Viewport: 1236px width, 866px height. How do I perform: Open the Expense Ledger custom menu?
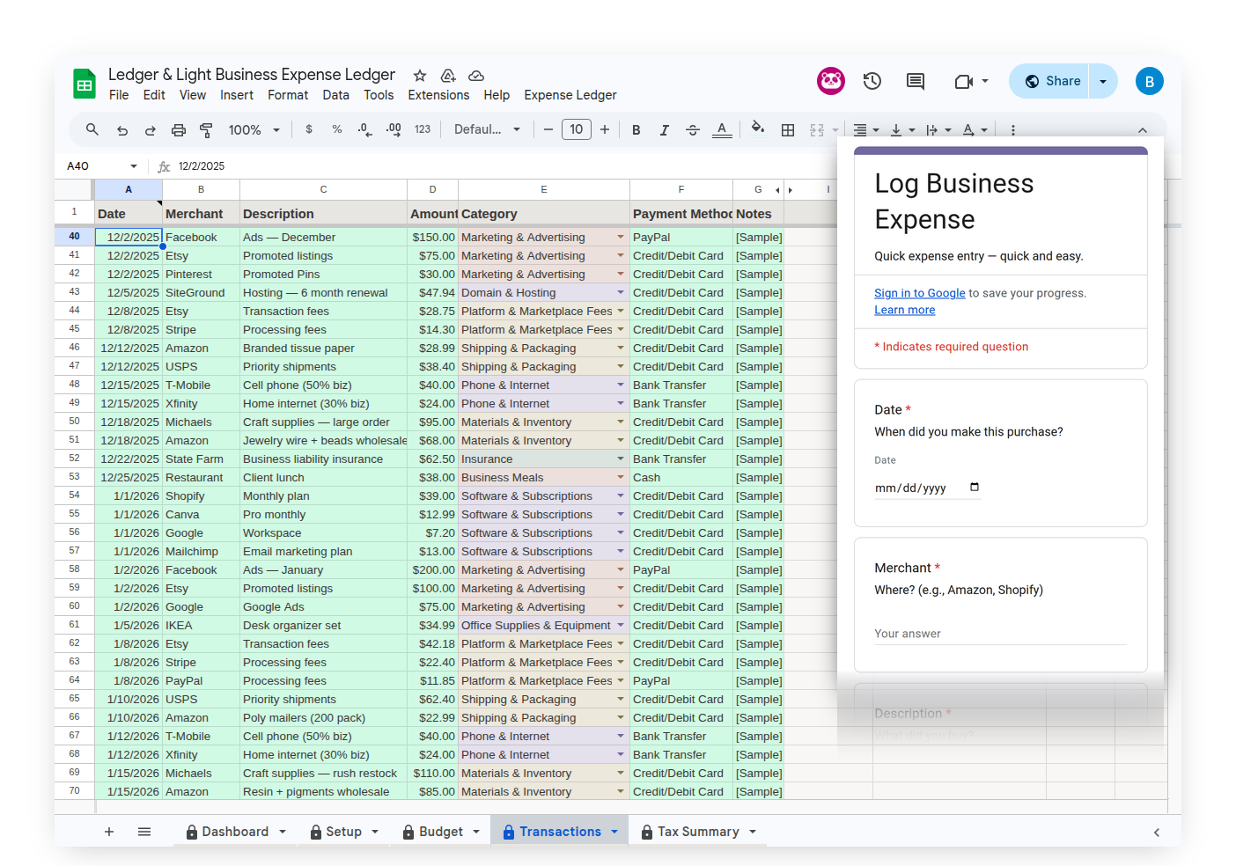coord(570,95)
